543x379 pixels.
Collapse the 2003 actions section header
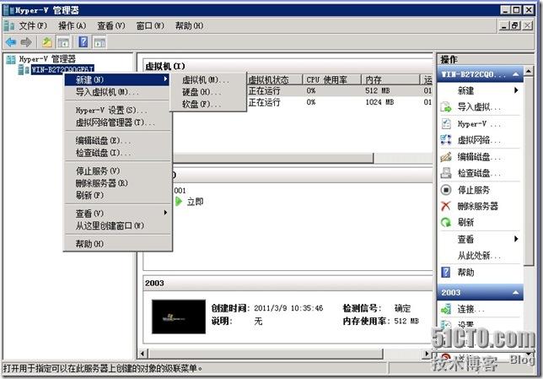(x=481, y=292)
